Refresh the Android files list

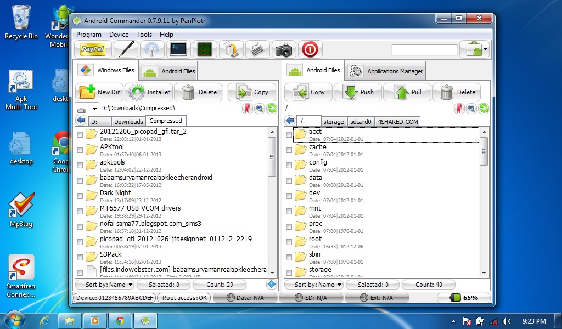coord(484,109)
